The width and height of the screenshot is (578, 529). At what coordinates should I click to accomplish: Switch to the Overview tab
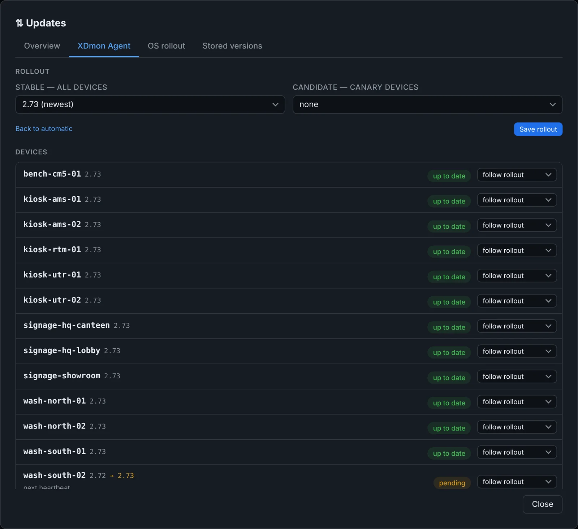pos(42,46)
